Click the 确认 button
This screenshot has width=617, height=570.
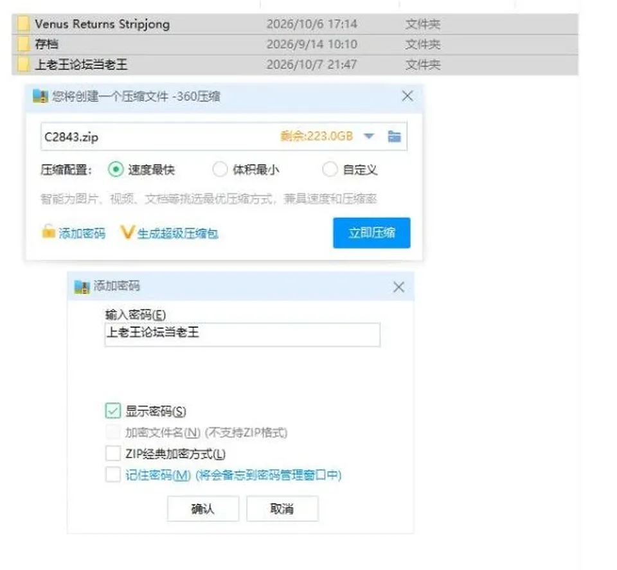tap(203, 509)
